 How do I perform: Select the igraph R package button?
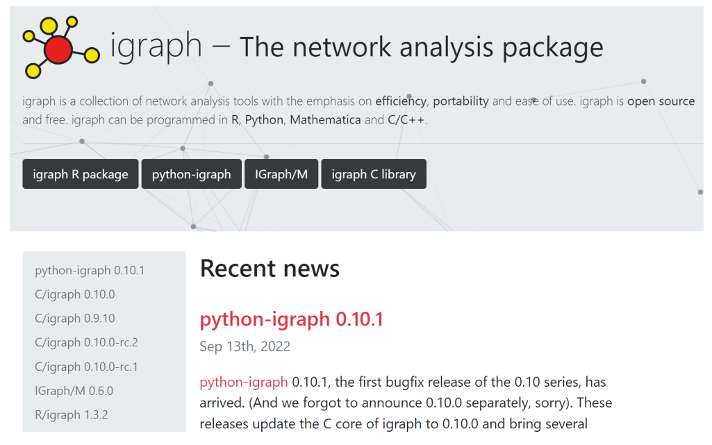point(80,174)
